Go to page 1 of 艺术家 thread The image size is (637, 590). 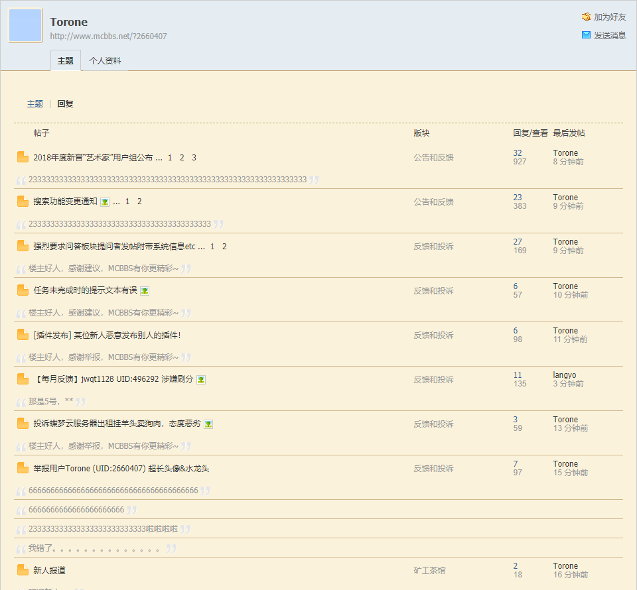coord(170,157)
